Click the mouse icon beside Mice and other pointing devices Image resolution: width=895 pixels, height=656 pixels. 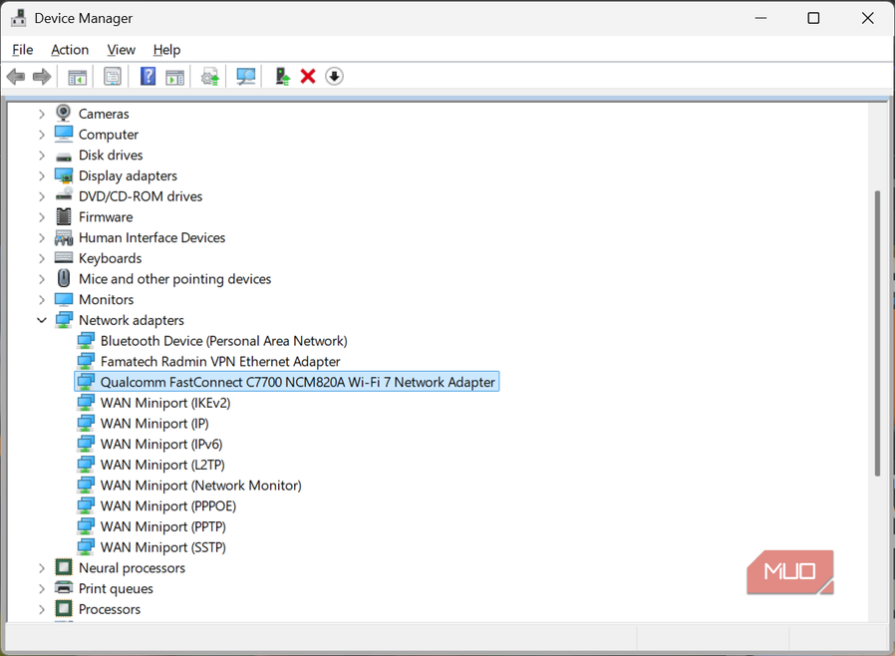(x=64, y=278)
